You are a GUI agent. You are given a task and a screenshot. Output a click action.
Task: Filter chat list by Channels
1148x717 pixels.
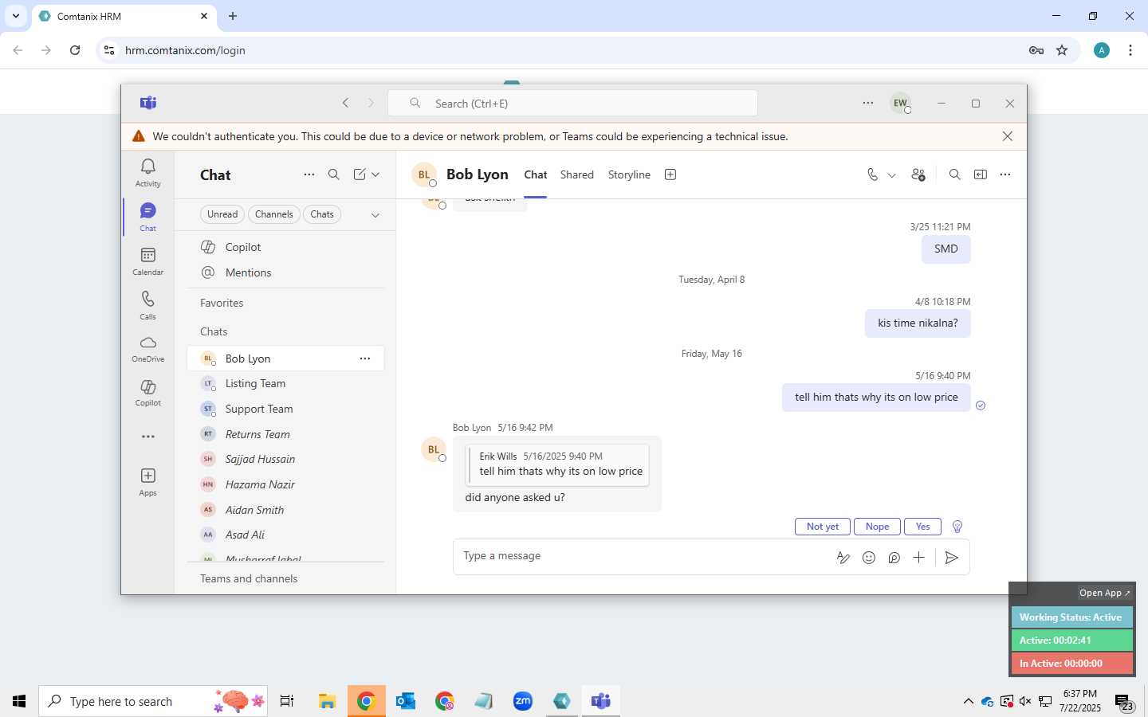pyautogui.click(x=274, y=214)
